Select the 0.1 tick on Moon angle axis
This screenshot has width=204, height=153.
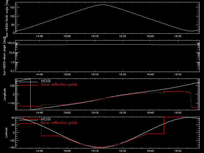pos(12,71)
